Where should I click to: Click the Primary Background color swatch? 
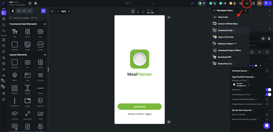(x=234, y=84)
